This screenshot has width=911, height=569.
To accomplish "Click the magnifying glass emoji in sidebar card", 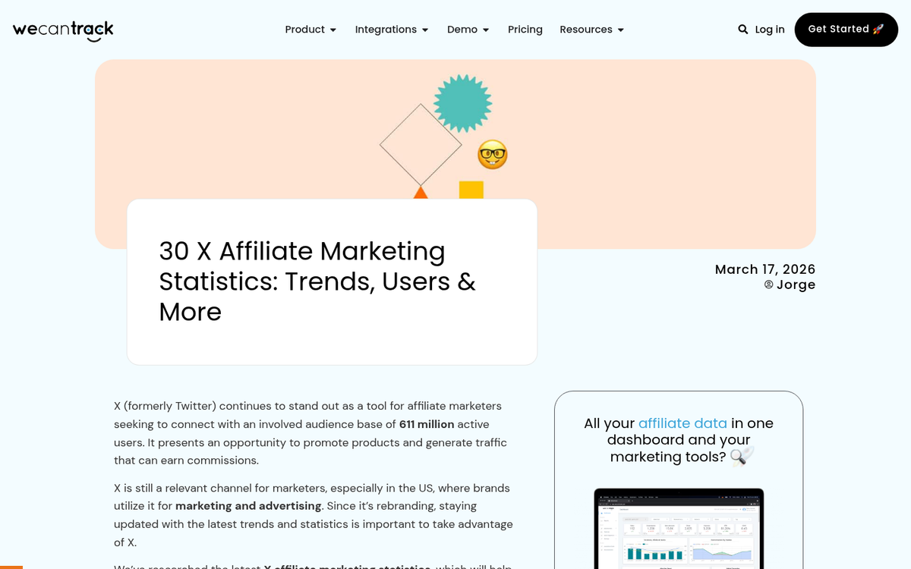I will tap(742, 456).
